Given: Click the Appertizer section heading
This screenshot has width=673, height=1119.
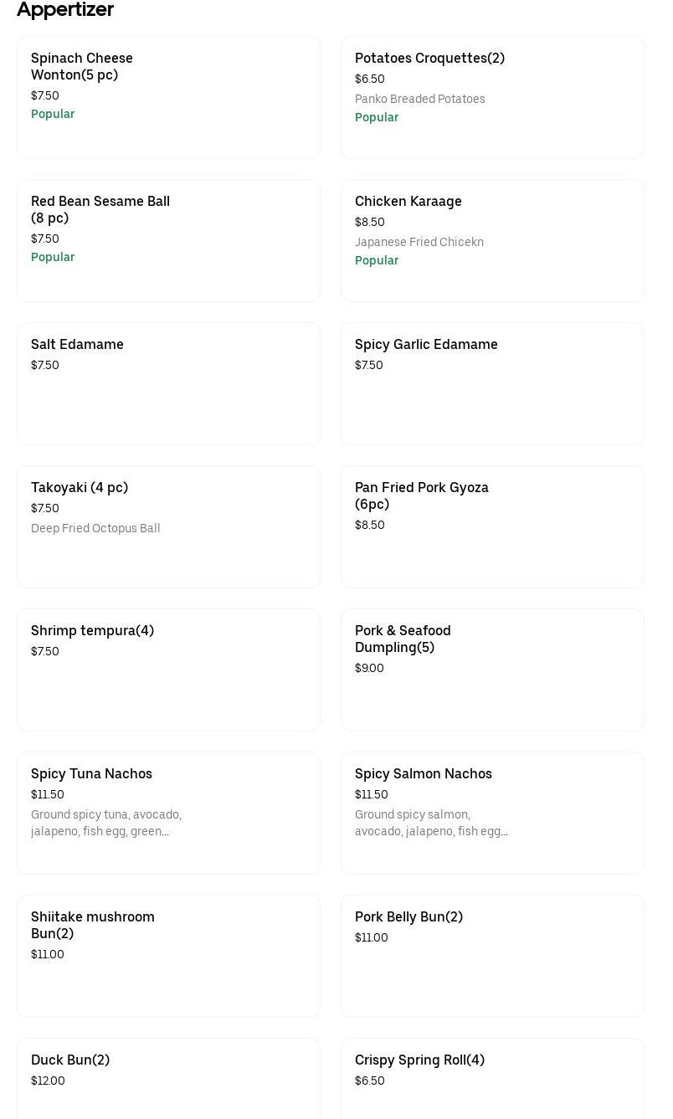Looking at the screenshot, I should (65, 10).
